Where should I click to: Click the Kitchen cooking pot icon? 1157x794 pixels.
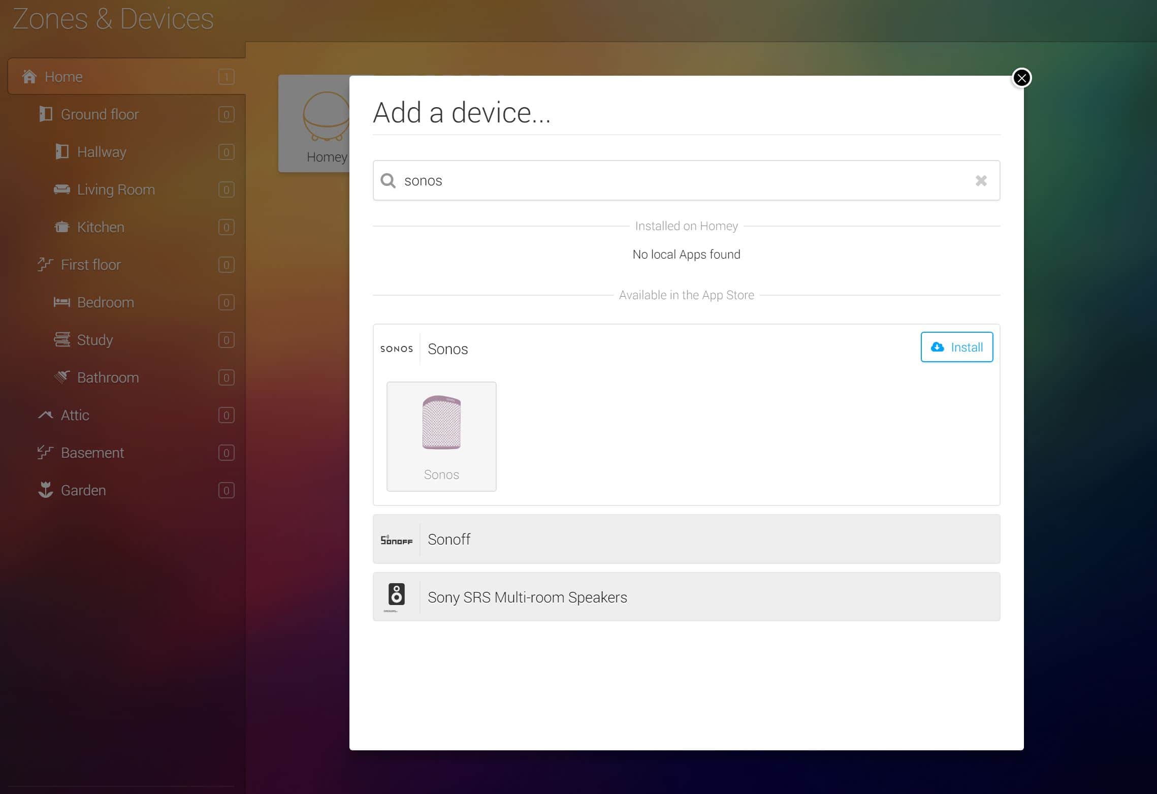[62, 227]
